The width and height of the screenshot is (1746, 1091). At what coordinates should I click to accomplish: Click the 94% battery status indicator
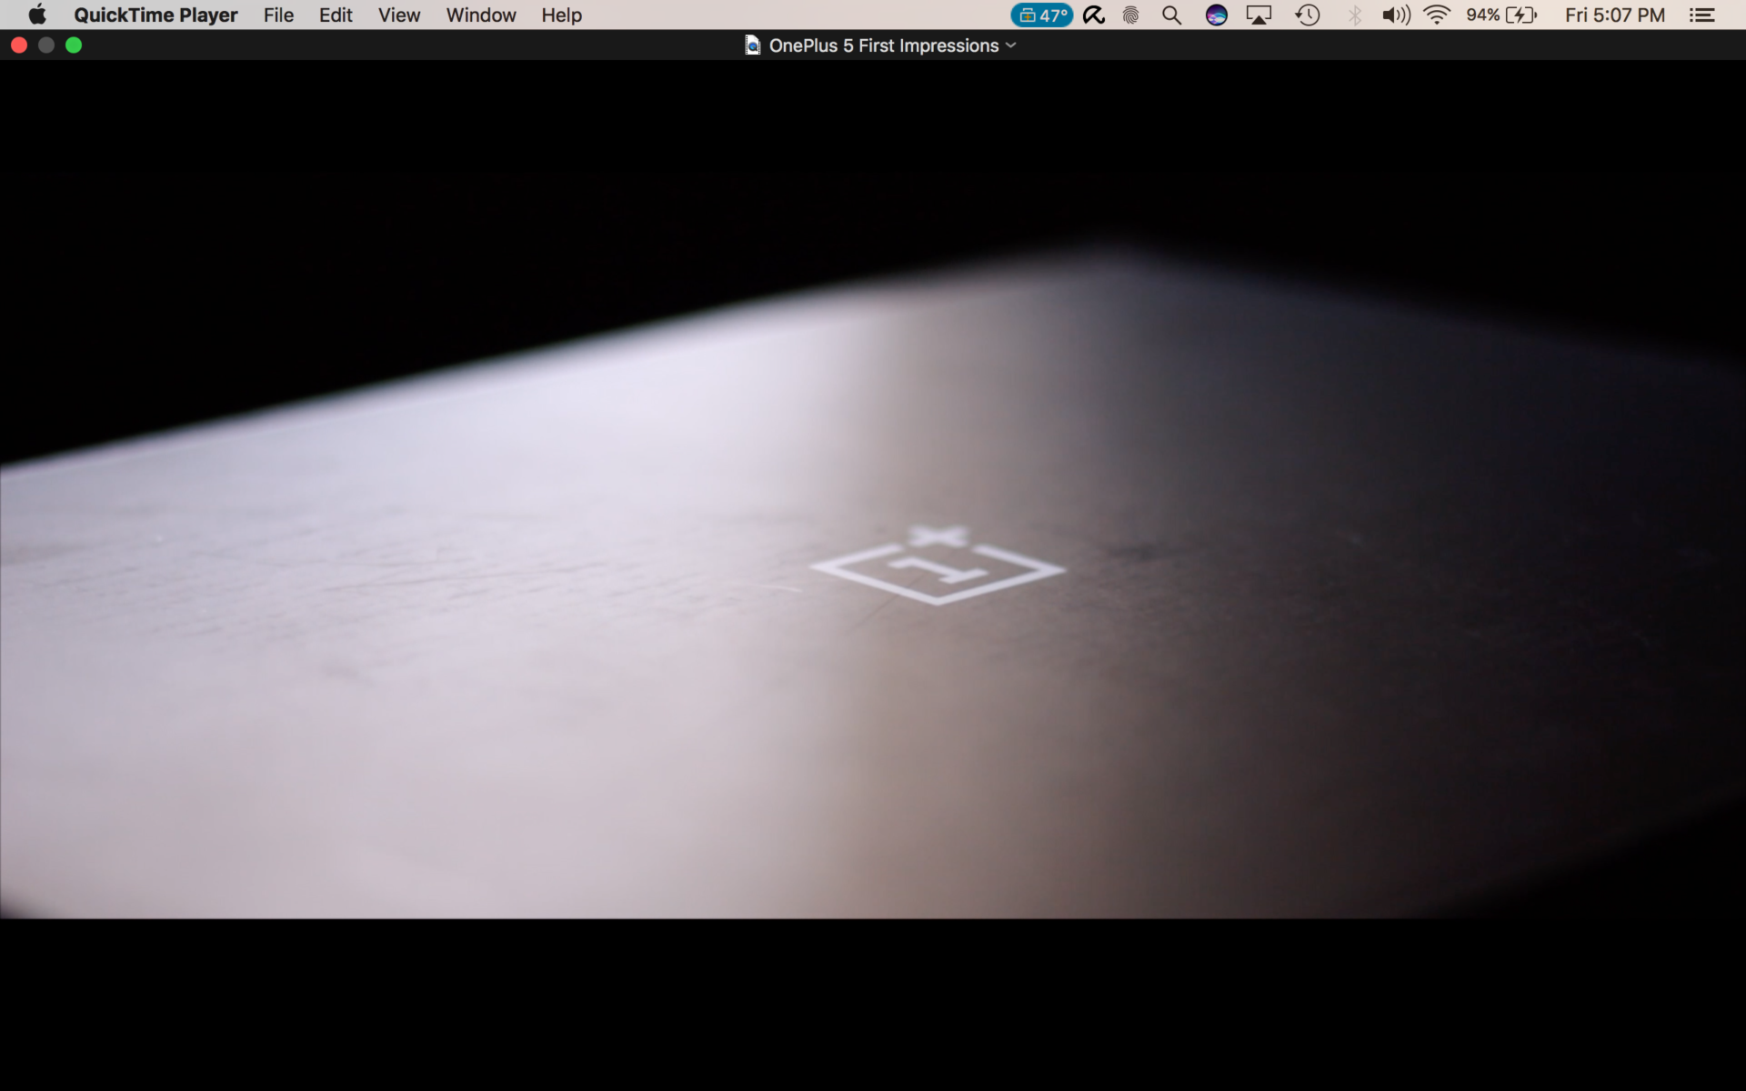(x=1501, y=15)
